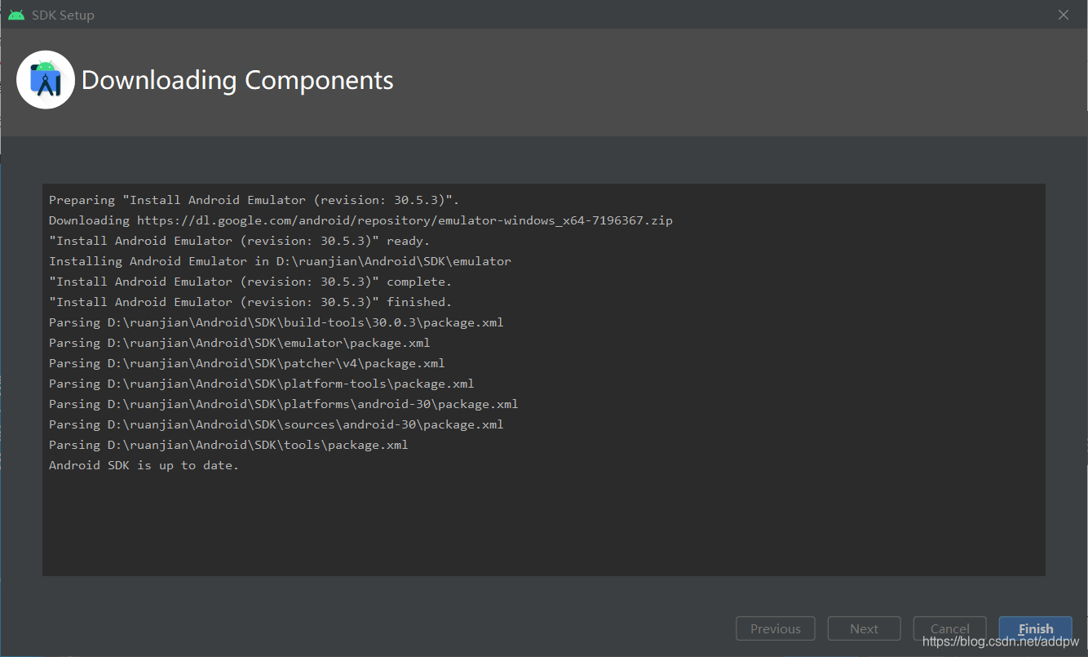Click the 'Installing Android Emulator in D:\ruanjian' line
The height and width of the screenshot is (657, 1088).
tap(280, 261)
